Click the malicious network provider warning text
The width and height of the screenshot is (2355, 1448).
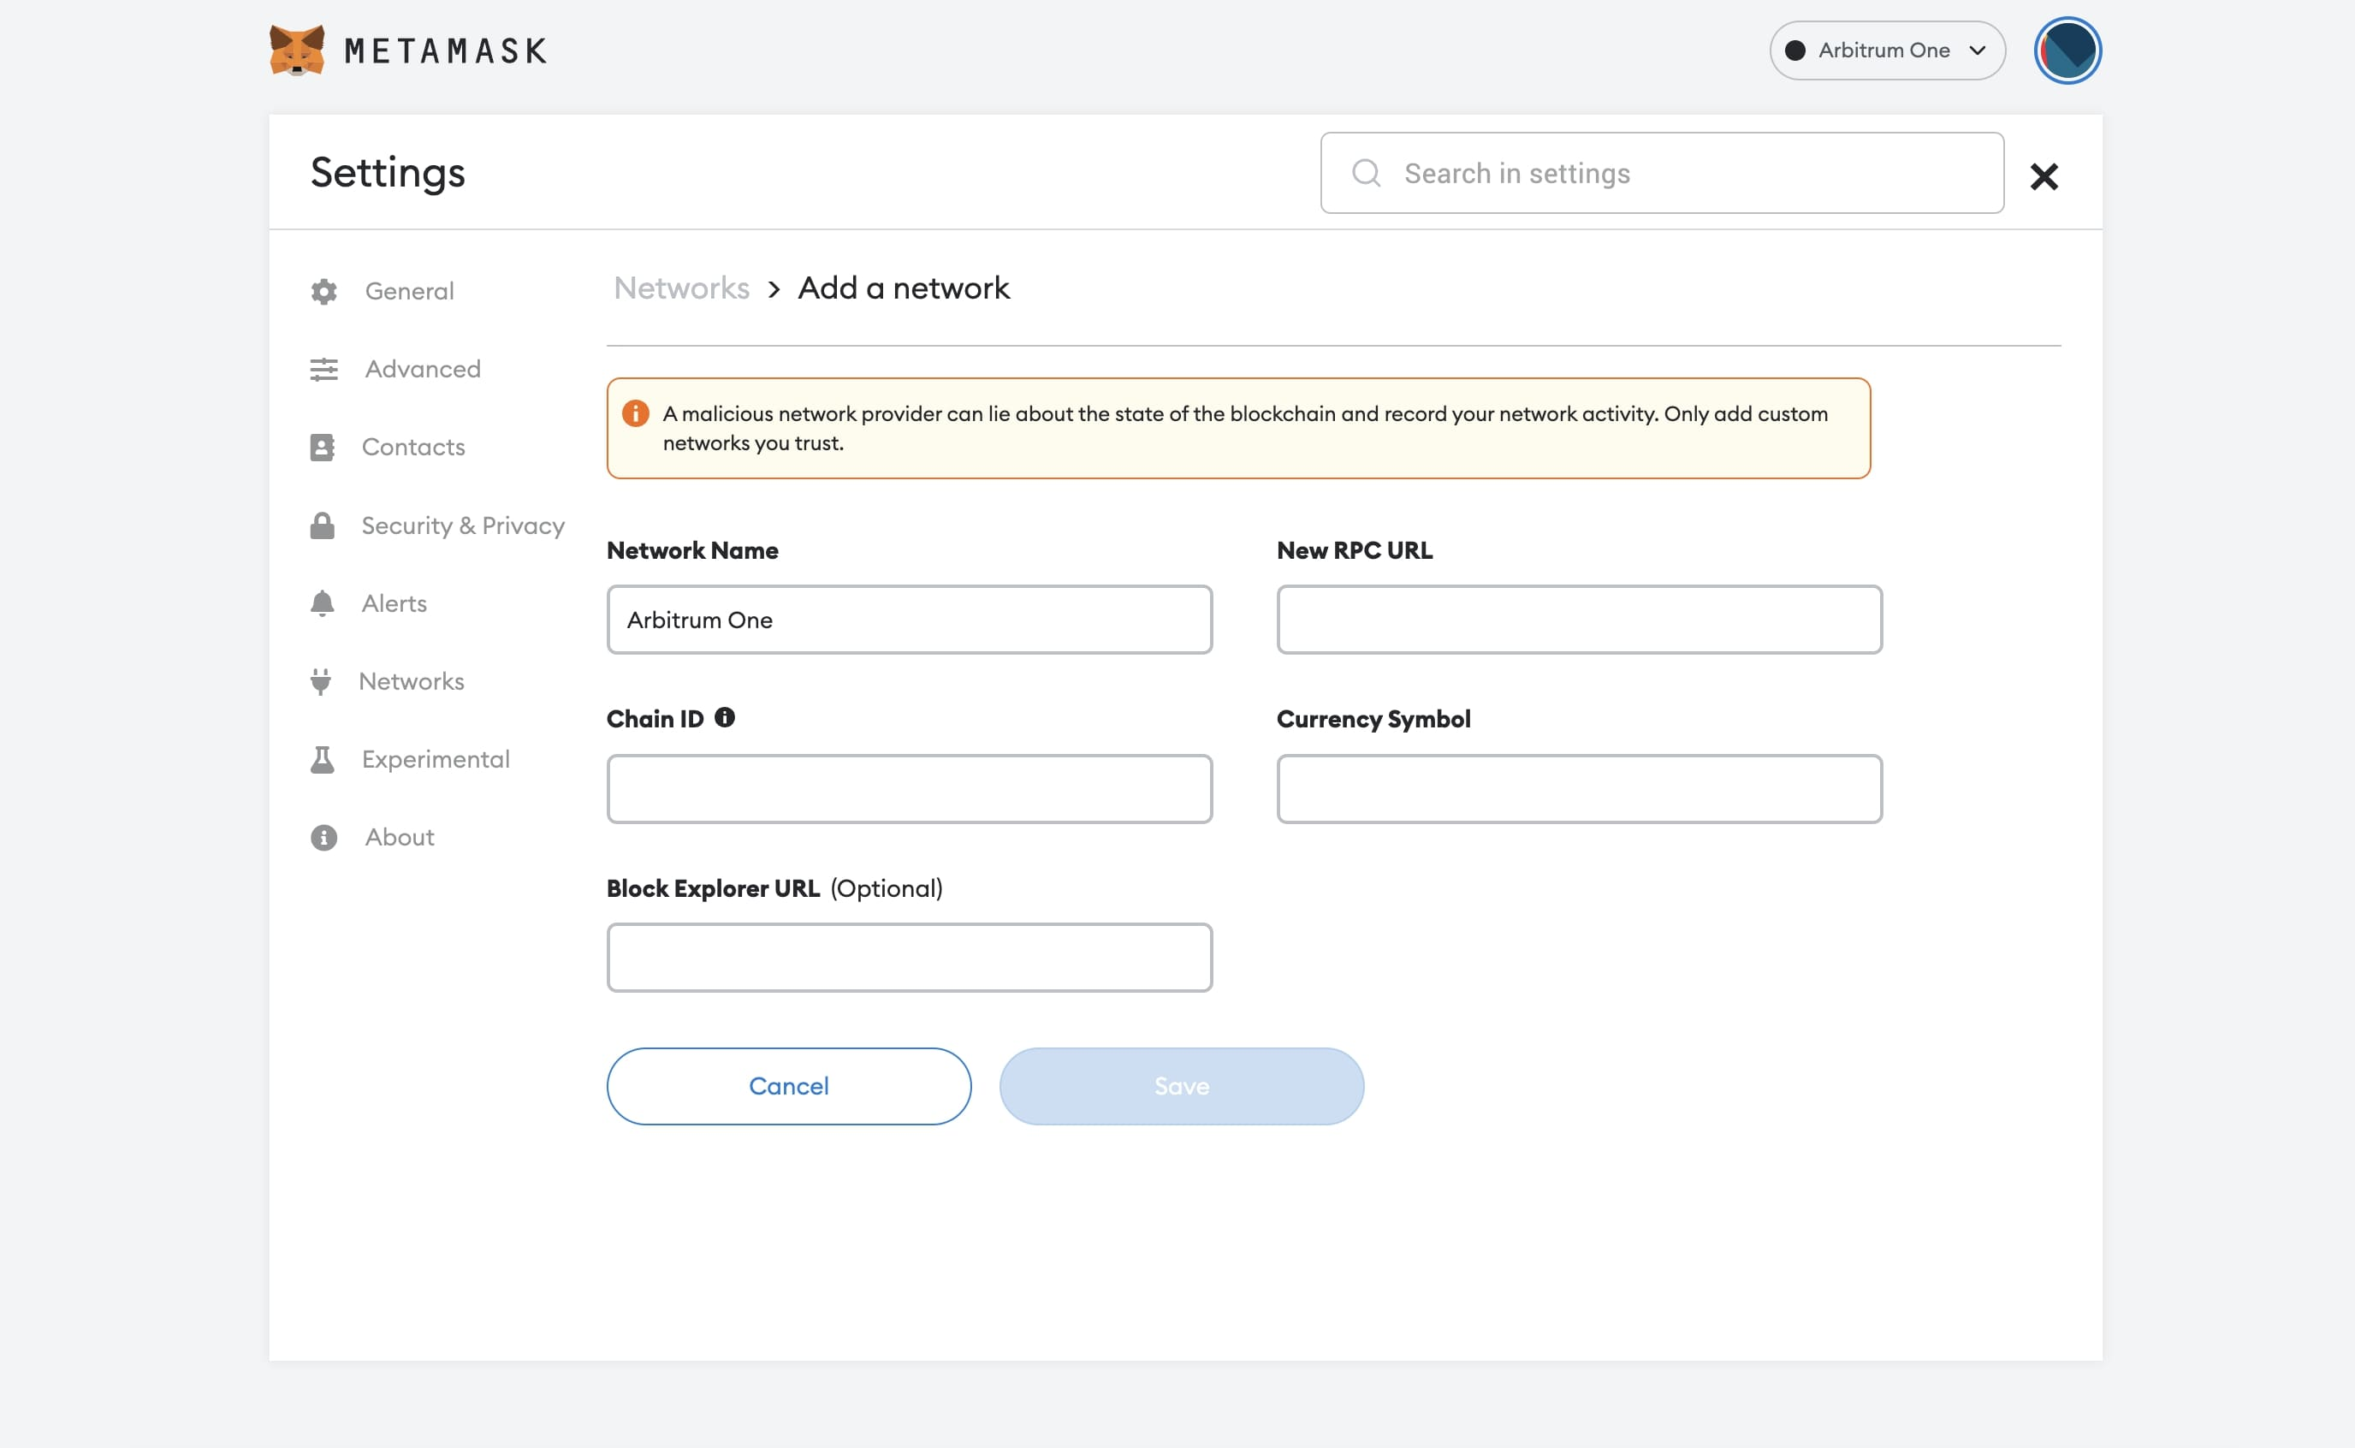[x=1245, y=428]
